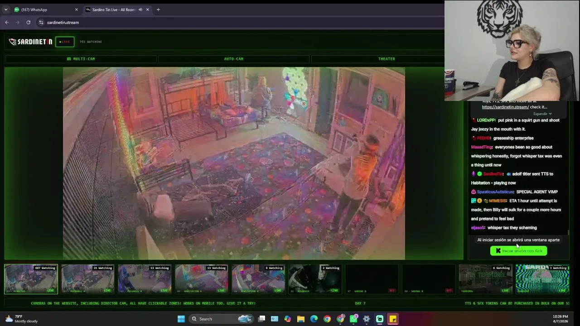The height and width of the screenshot is (326, 580).
Task: View site information icon in address bar
Action: (41, 22)
